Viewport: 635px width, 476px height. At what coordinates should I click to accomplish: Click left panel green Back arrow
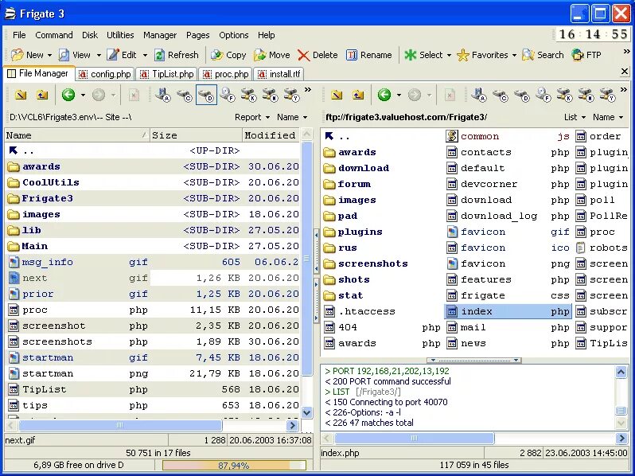click(x=68, y=95)
